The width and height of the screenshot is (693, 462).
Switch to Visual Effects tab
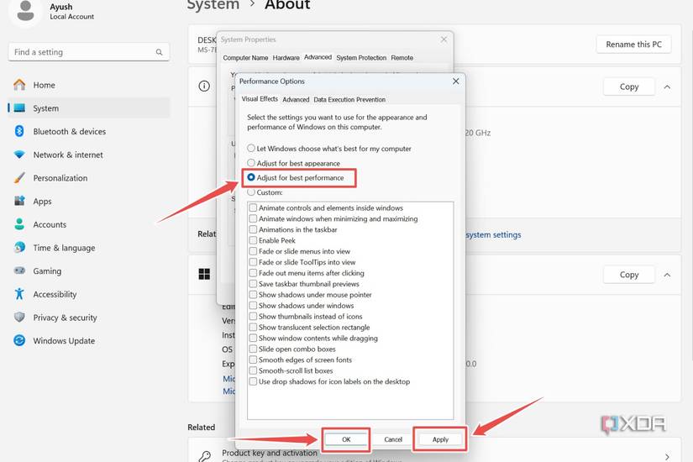[260, 99]
